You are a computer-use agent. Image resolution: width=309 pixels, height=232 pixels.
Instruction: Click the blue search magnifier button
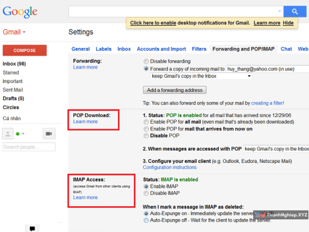(x=295, y=11)
